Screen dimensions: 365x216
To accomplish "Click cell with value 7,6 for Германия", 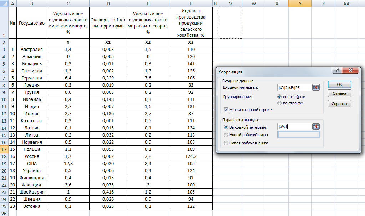I will click(148, 78).
